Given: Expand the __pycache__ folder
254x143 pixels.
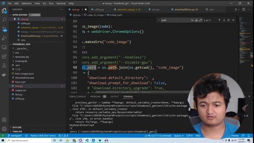Looking at the screenshot, I should [21, 48].
